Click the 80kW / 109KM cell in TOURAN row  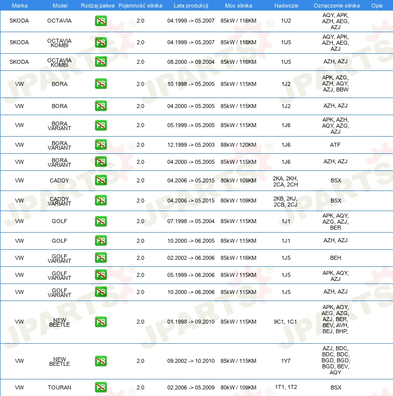point(238,387)
